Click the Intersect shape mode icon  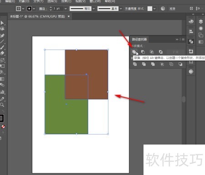pyautogui.click(x=152, y=52)
